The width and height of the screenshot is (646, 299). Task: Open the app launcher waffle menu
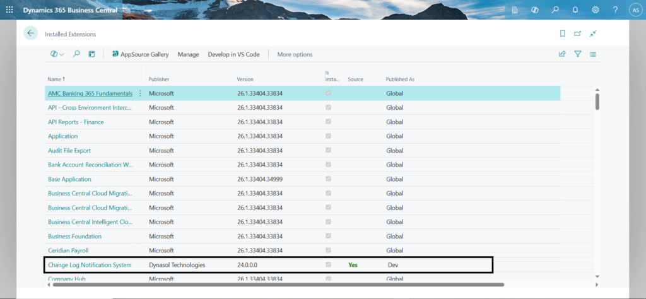point(9,10)
